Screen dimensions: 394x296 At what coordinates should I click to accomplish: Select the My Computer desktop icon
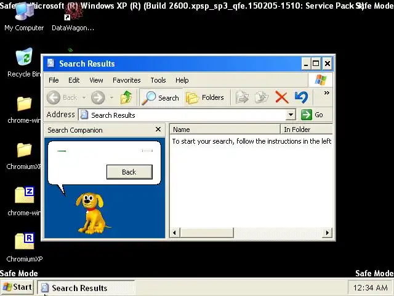point(24,16)
